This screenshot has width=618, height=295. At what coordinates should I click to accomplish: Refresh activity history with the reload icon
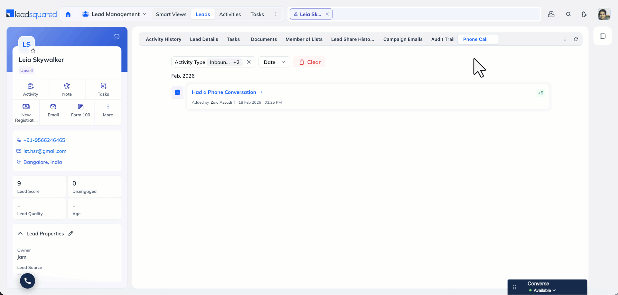click(x=576, y=39)
